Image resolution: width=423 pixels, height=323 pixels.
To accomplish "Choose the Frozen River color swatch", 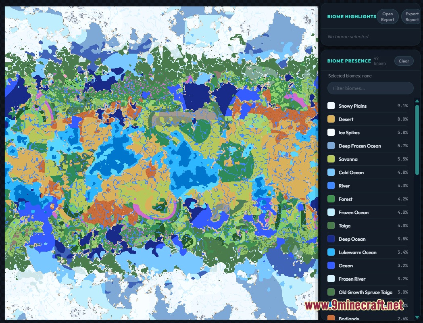I will (331, 279).
